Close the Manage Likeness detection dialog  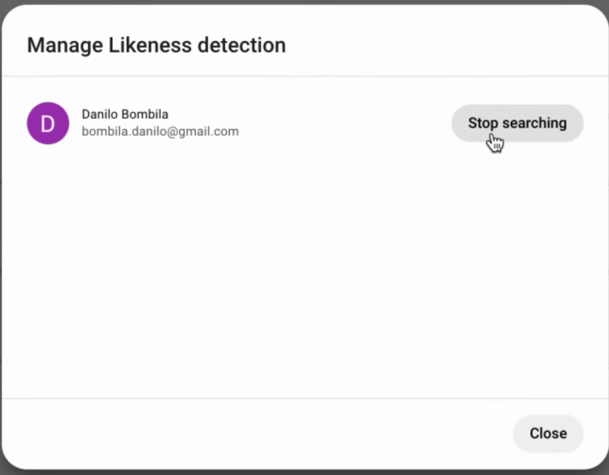(x=547, y=433)
